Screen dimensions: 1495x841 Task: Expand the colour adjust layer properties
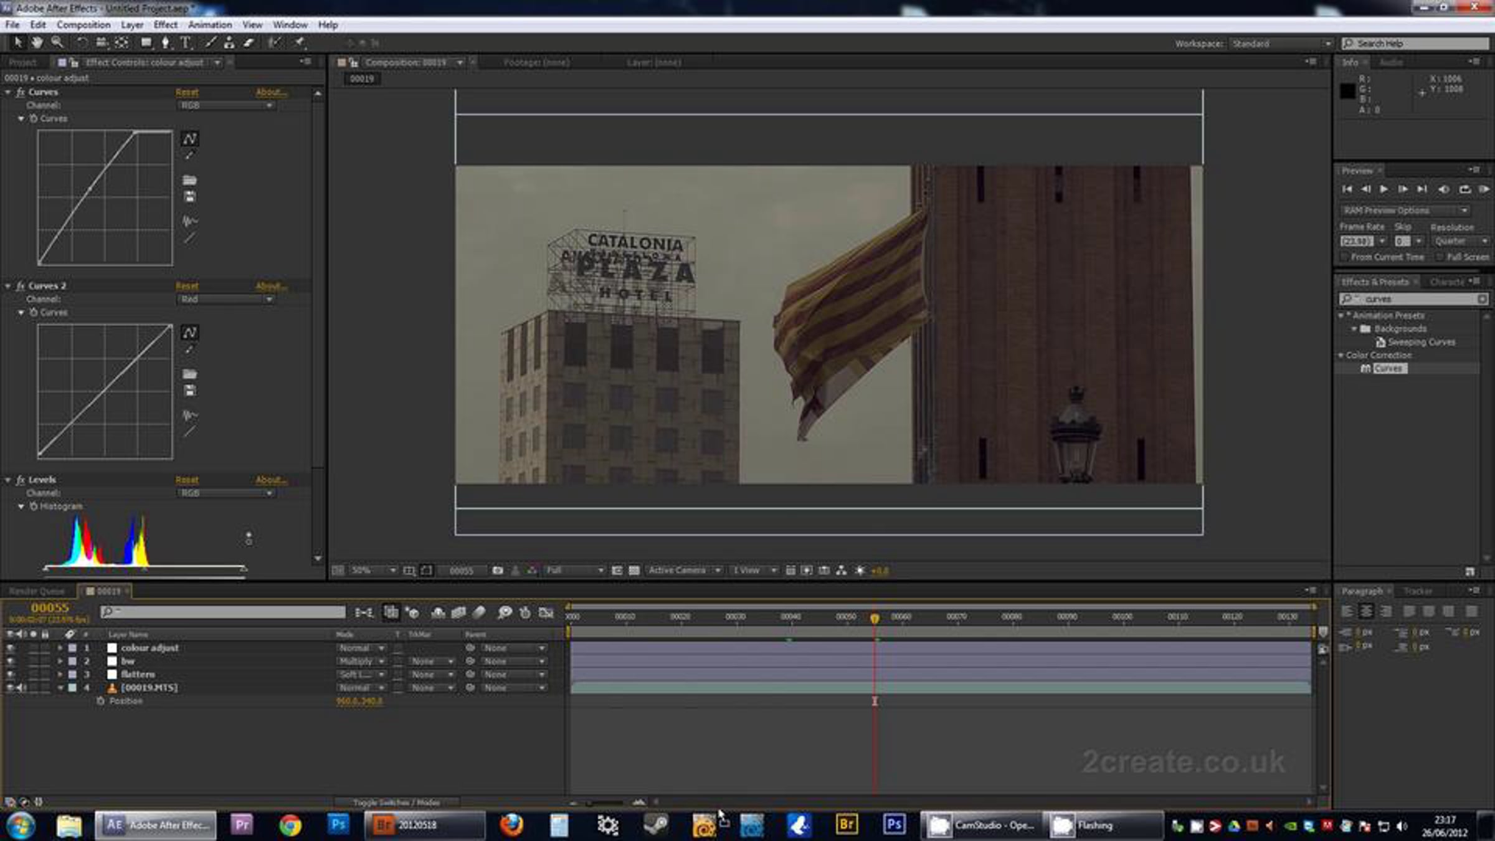tap(60, 648)
